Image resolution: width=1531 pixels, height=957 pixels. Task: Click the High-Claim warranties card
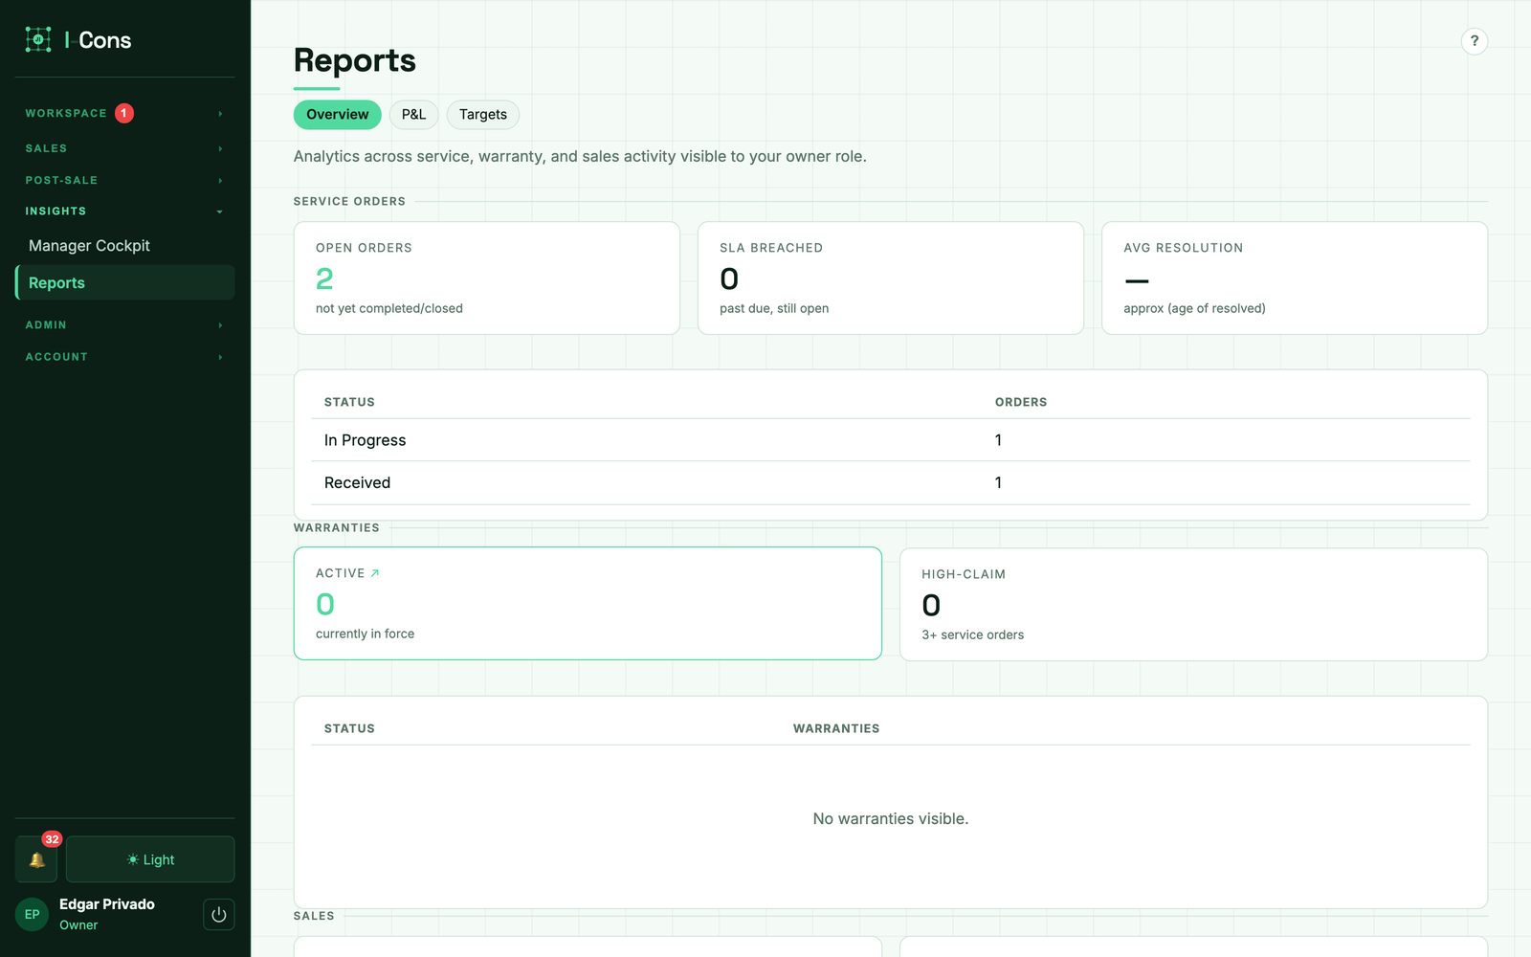tap(1193, 604)
